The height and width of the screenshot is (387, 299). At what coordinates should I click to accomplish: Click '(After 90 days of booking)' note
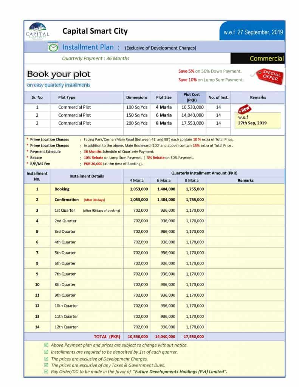[101, 211]
